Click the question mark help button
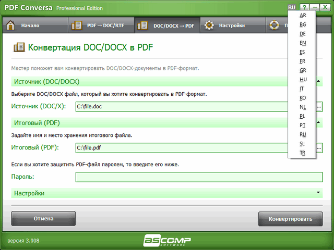Image resolution: width=334 pixels, height=250 pixels. pos(304,7)
